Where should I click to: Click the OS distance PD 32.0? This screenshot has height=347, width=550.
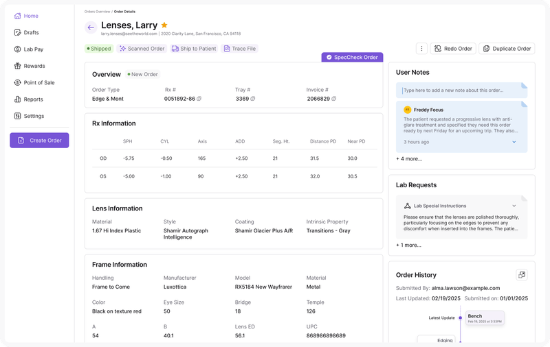315,176
